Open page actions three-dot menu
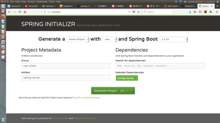 coord(129,12)
